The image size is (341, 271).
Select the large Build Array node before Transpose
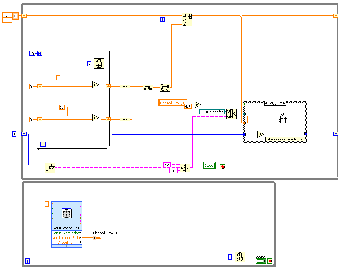pos(148,88)
